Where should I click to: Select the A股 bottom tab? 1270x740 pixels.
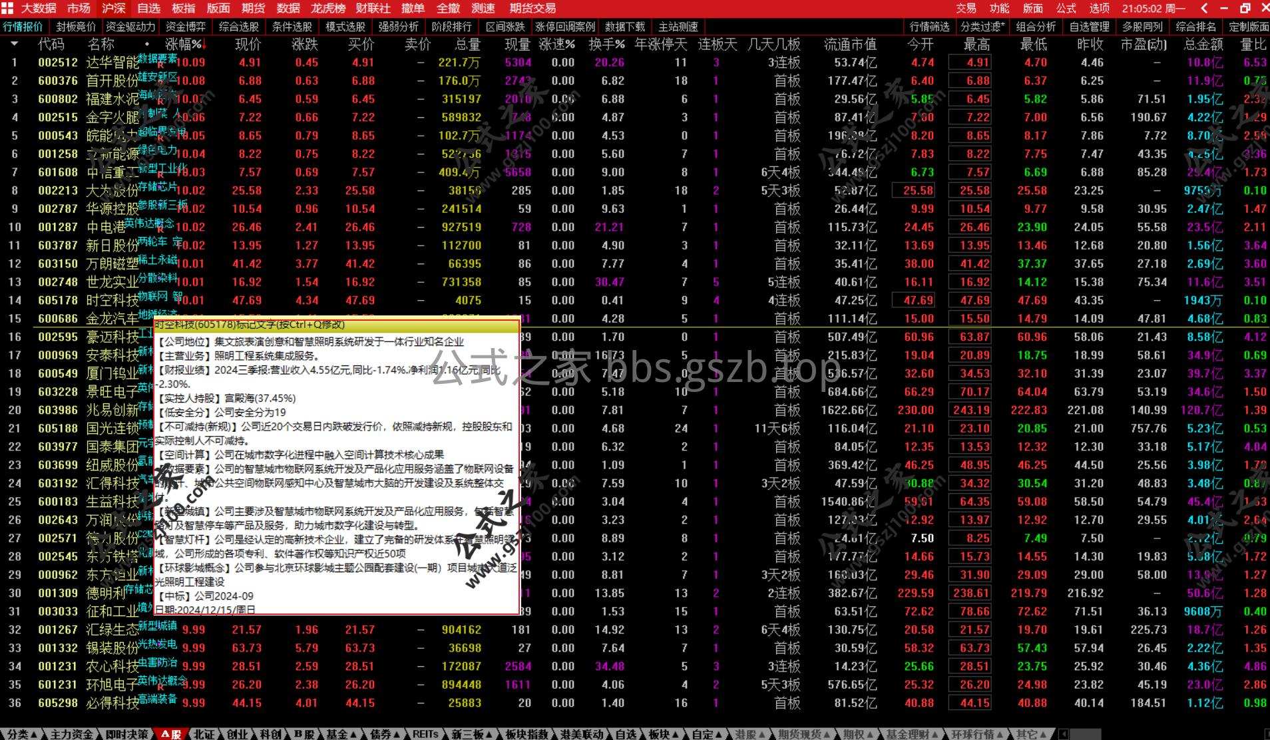(171, 734)
